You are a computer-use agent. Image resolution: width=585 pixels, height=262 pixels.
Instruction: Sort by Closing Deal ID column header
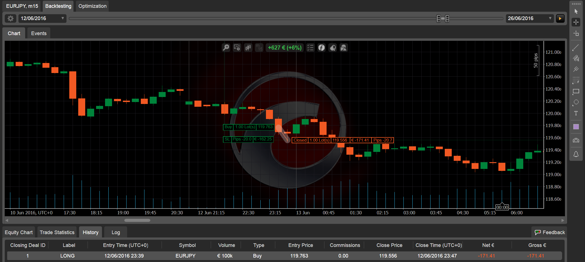(x=28, y=245)
